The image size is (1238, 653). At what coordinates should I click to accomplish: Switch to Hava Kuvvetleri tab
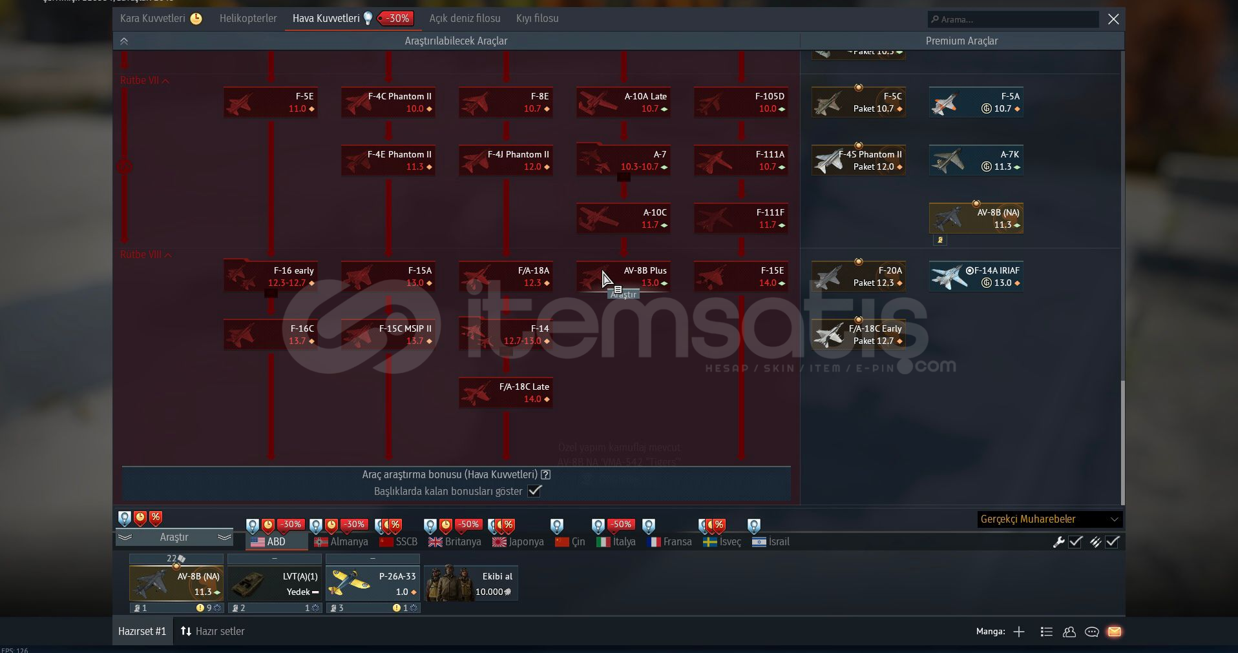353,19
